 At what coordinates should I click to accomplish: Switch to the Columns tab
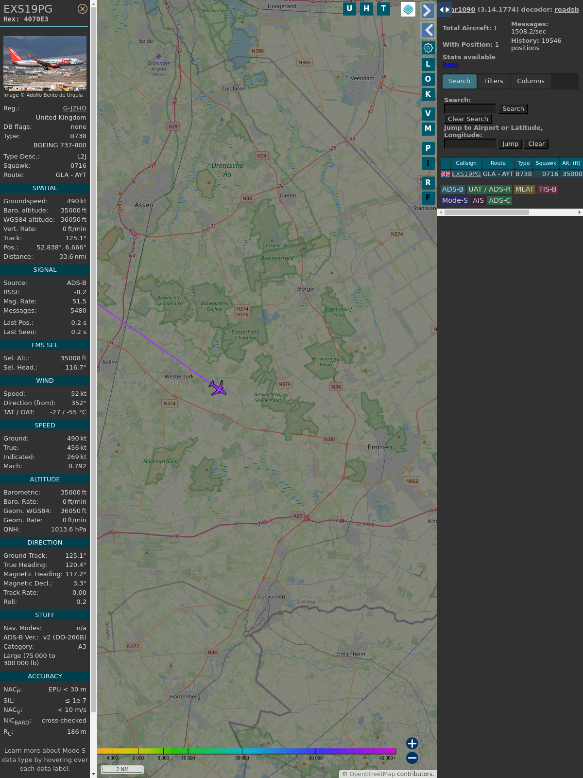point(531,81)
